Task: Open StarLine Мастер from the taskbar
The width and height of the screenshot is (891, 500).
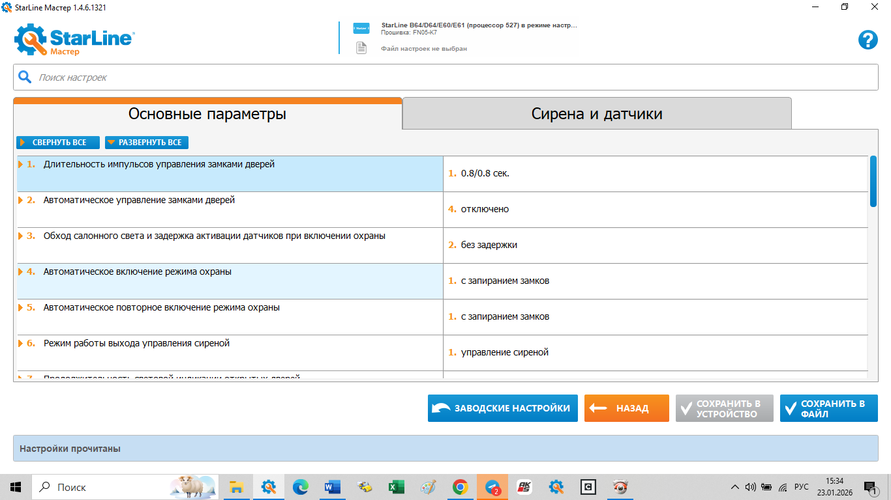Action: point(269,487)
